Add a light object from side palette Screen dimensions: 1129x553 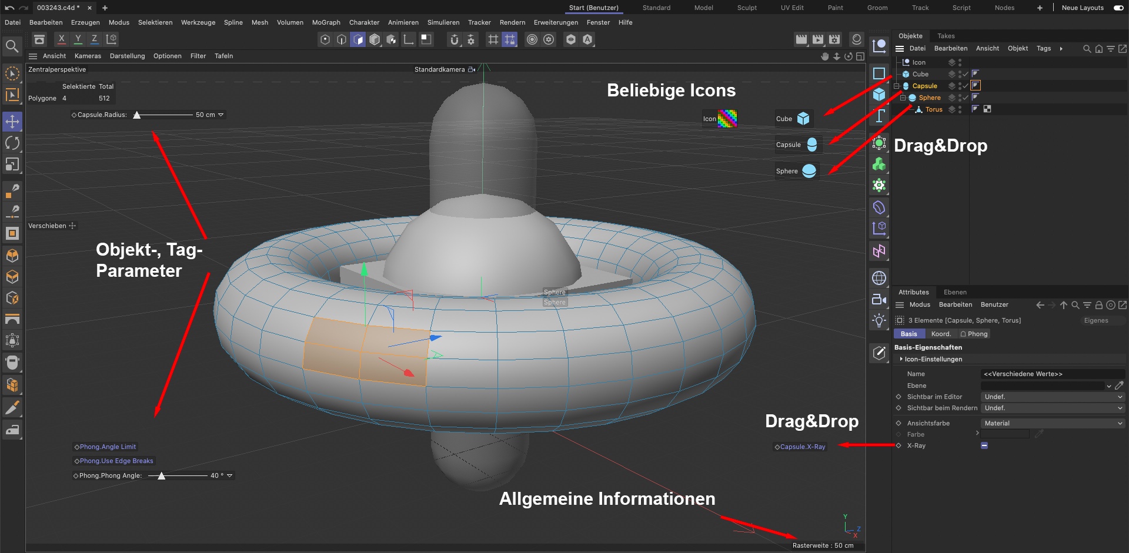tap(879, 320)
